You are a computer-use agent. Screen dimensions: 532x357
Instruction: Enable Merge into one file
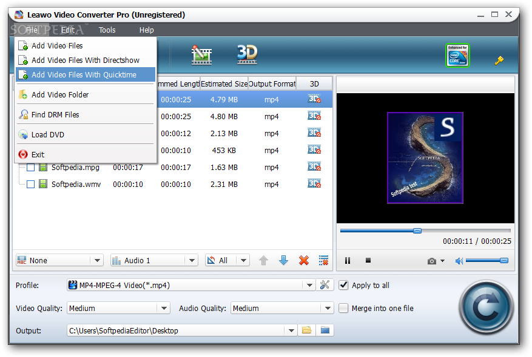[343, 308]
